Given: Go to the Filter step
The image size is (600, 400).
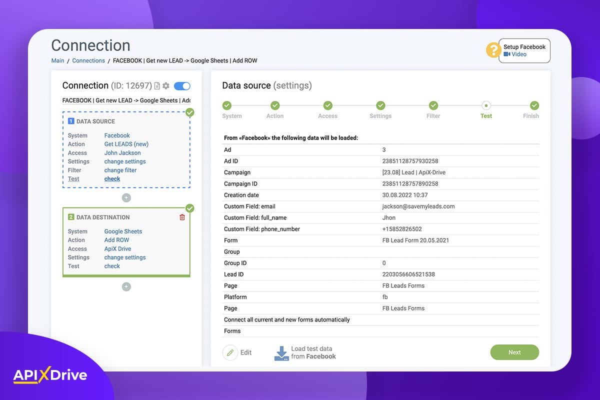Looking at the screenshot, I should pos(433,105).
